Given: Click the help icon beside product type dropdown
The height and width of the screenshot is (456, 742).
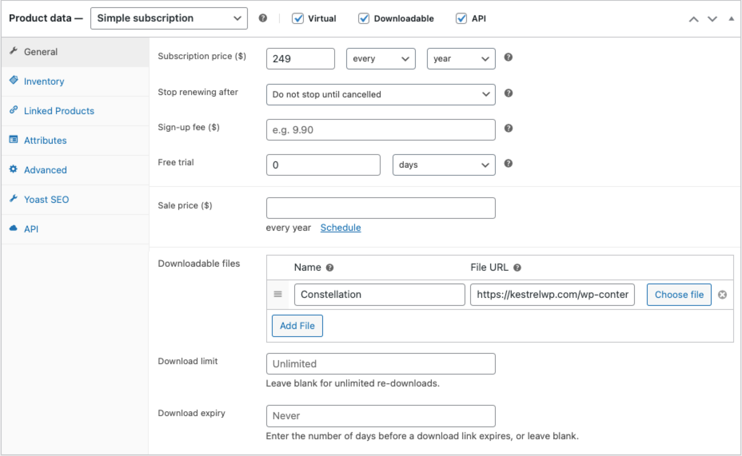Looking at the screenshot, I should (x=263, y=18).
